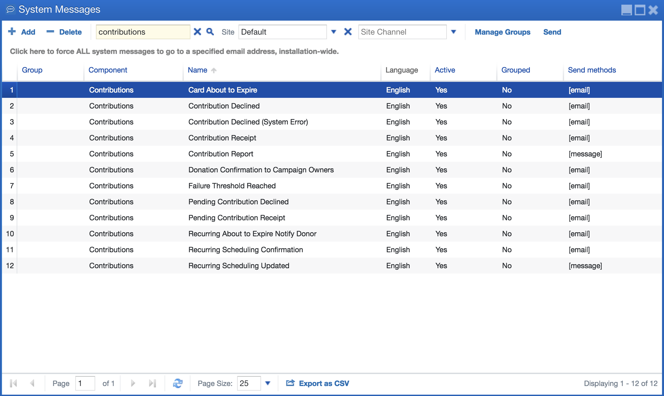
Task: Select the Recurring Scheduling Updated row
Action: pos(332,266)
